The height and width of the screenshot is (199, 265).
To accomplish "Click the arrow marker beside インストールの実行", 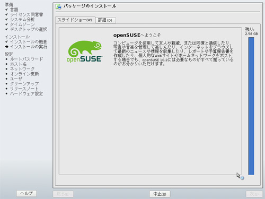I will pyautogui.click(x=7, y=47).
